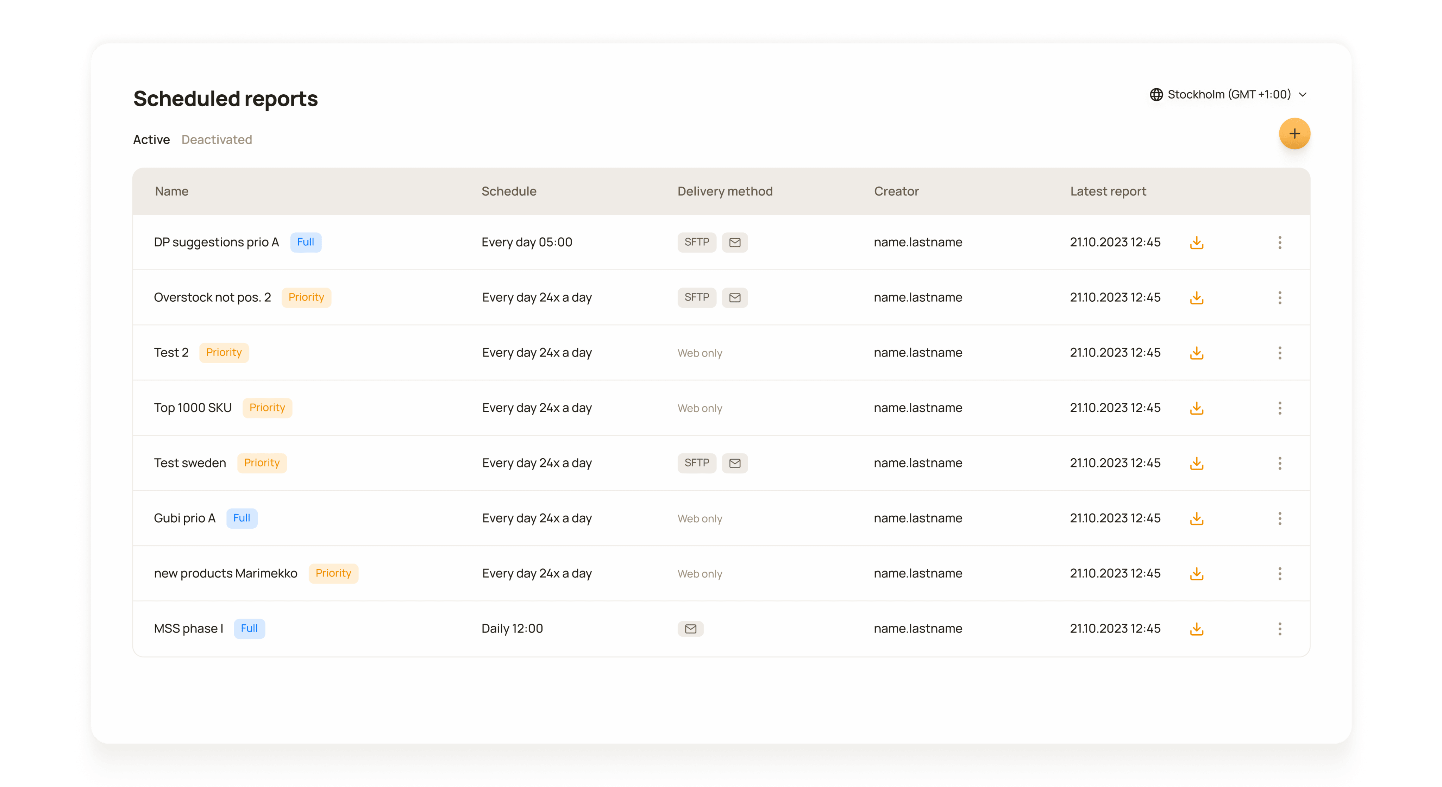Download the MSS phase I report
This screenshot has width=1442, height=787.
pos(1196,629)
